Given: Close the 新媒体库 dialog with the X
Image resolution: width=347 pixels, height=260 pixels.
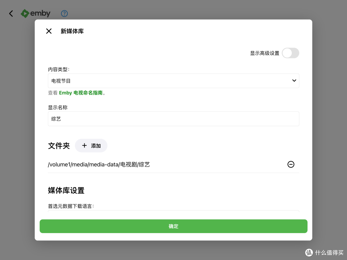Looking at the screenshot, I should tap(49, 31).
